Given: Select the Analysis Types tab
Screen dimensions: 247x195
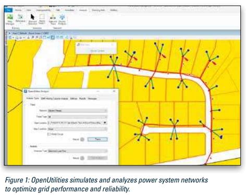Looking at the screenshot, I should click(33, 99).
